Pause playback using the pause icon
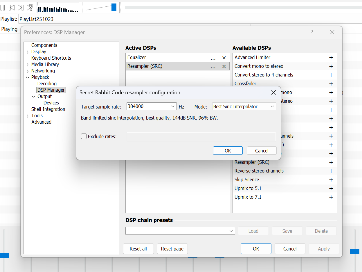The image size is (362, 272). pos(3,8)
